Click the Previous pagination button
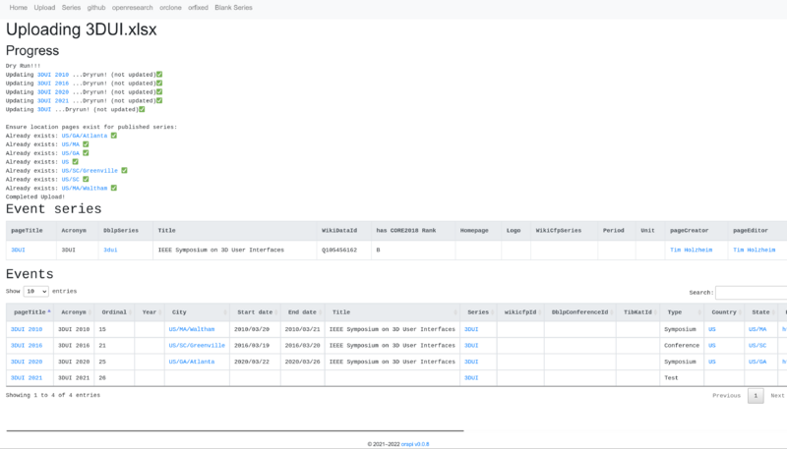 (726, 396)
